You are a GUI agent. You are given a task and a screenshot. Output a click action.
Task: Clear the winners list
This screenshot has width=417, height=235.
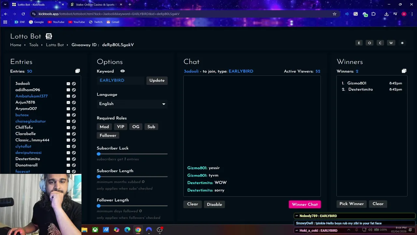(x=378, y=204)
